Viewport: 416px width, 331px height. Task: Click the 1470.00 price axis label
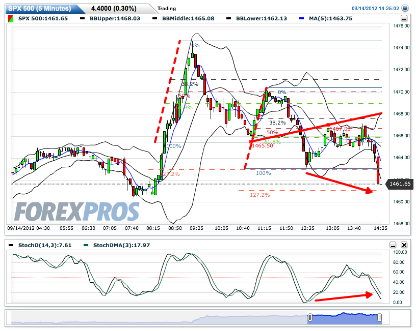(401, 92)
